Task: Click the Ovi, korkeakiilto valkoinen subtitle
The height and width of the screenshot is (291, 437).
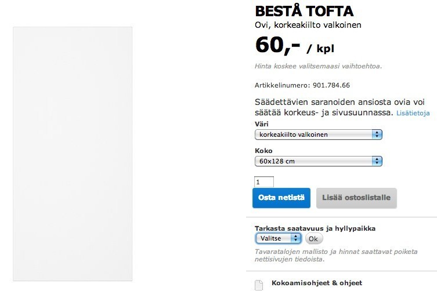Action: click(x=308, y=25)
